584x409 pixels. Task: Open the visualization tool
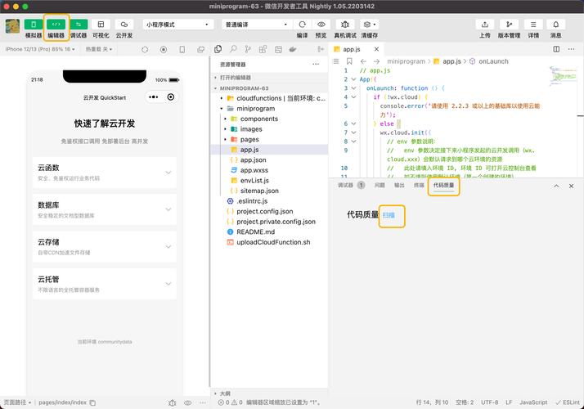tap(101, 25)
